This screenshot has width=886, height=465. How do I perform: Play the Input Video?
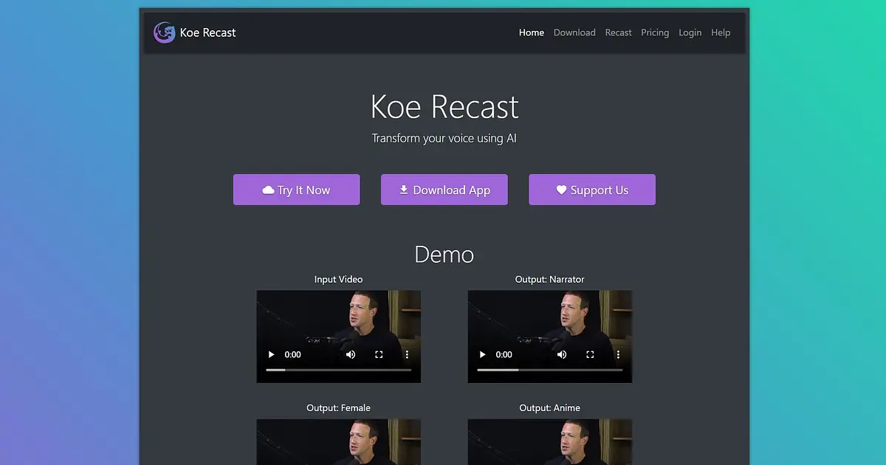tap(271, 354)
